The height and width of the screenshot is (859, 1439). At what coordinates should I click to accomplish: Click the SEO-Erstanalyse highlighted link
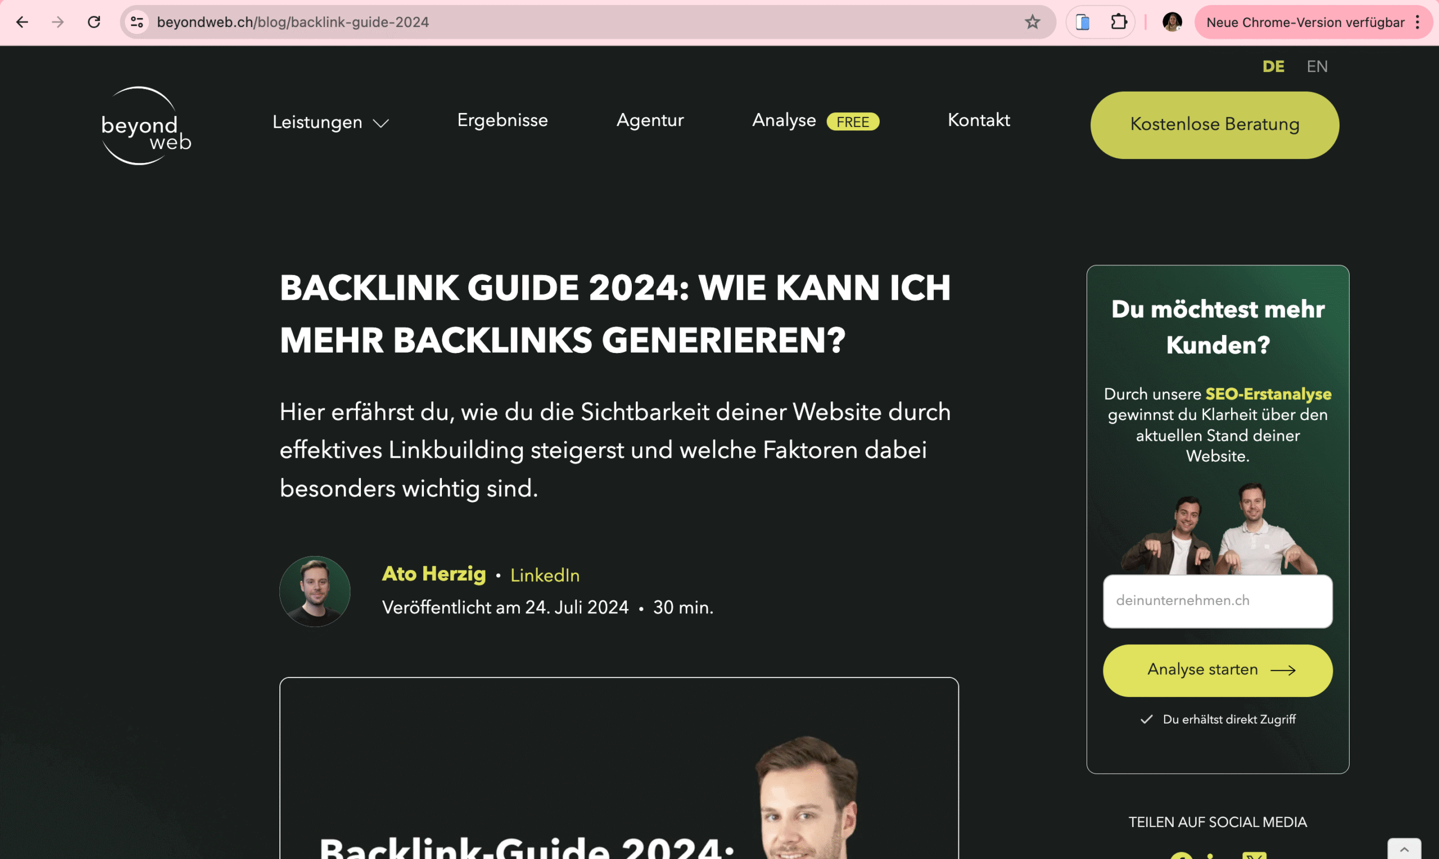(1268, 394)
